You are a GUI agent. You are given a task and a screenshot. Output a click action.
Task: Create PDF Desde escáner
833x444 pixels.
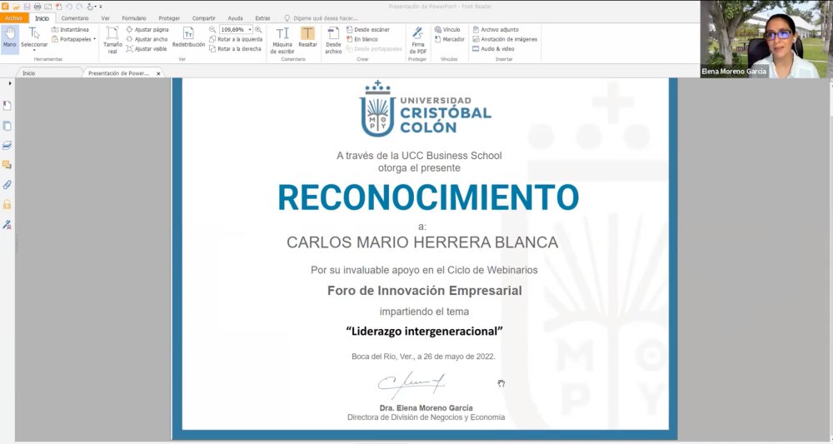[x=367, y=30]
